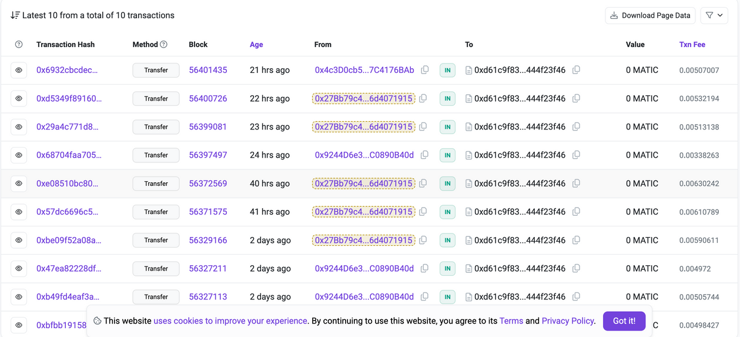
Task: Click the contract file icon in the 56397497 row
Action: pos(468,155)
